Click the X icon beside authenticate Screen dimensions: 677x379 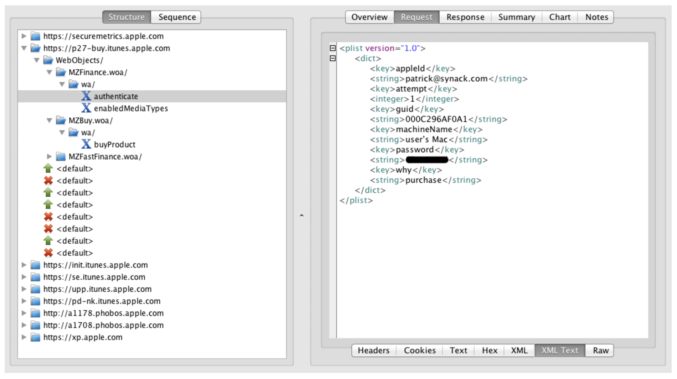pyautogui.click(x=86, y=96)
